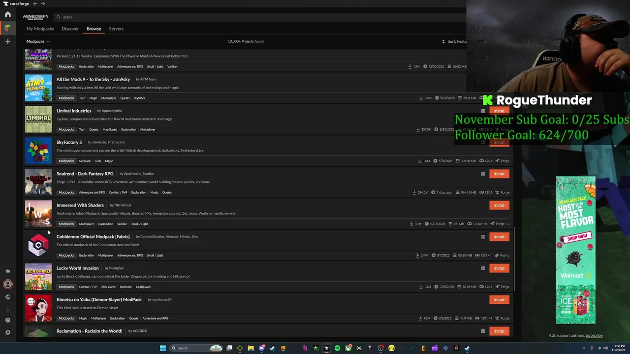Click the globe icon in the sidebar
The height and width of the screenshot is (354, 630).
pos(8,297)
